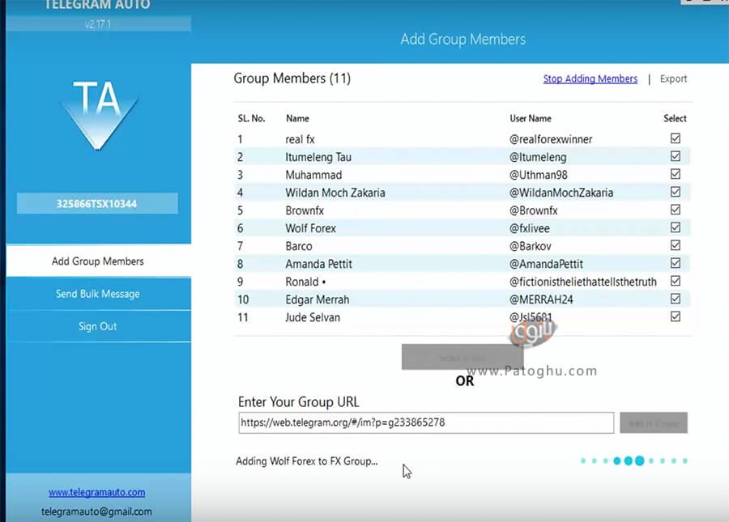
Task: Select Sign Out in the sidebar
Action: 98,326
